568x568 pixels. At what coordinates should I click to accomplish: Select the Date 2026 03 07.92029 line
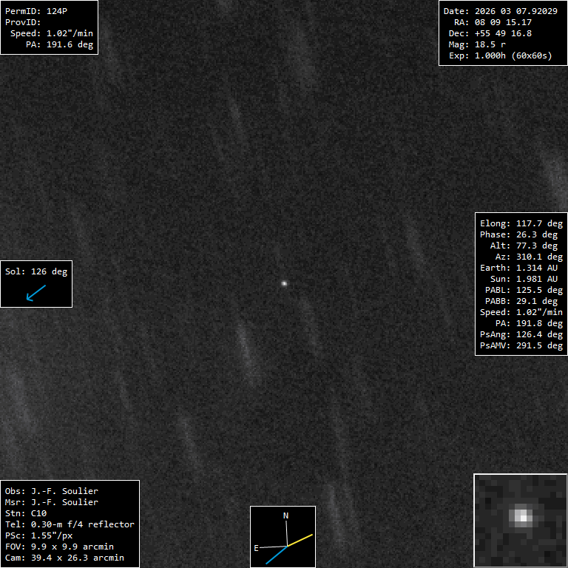click(500, 11)
